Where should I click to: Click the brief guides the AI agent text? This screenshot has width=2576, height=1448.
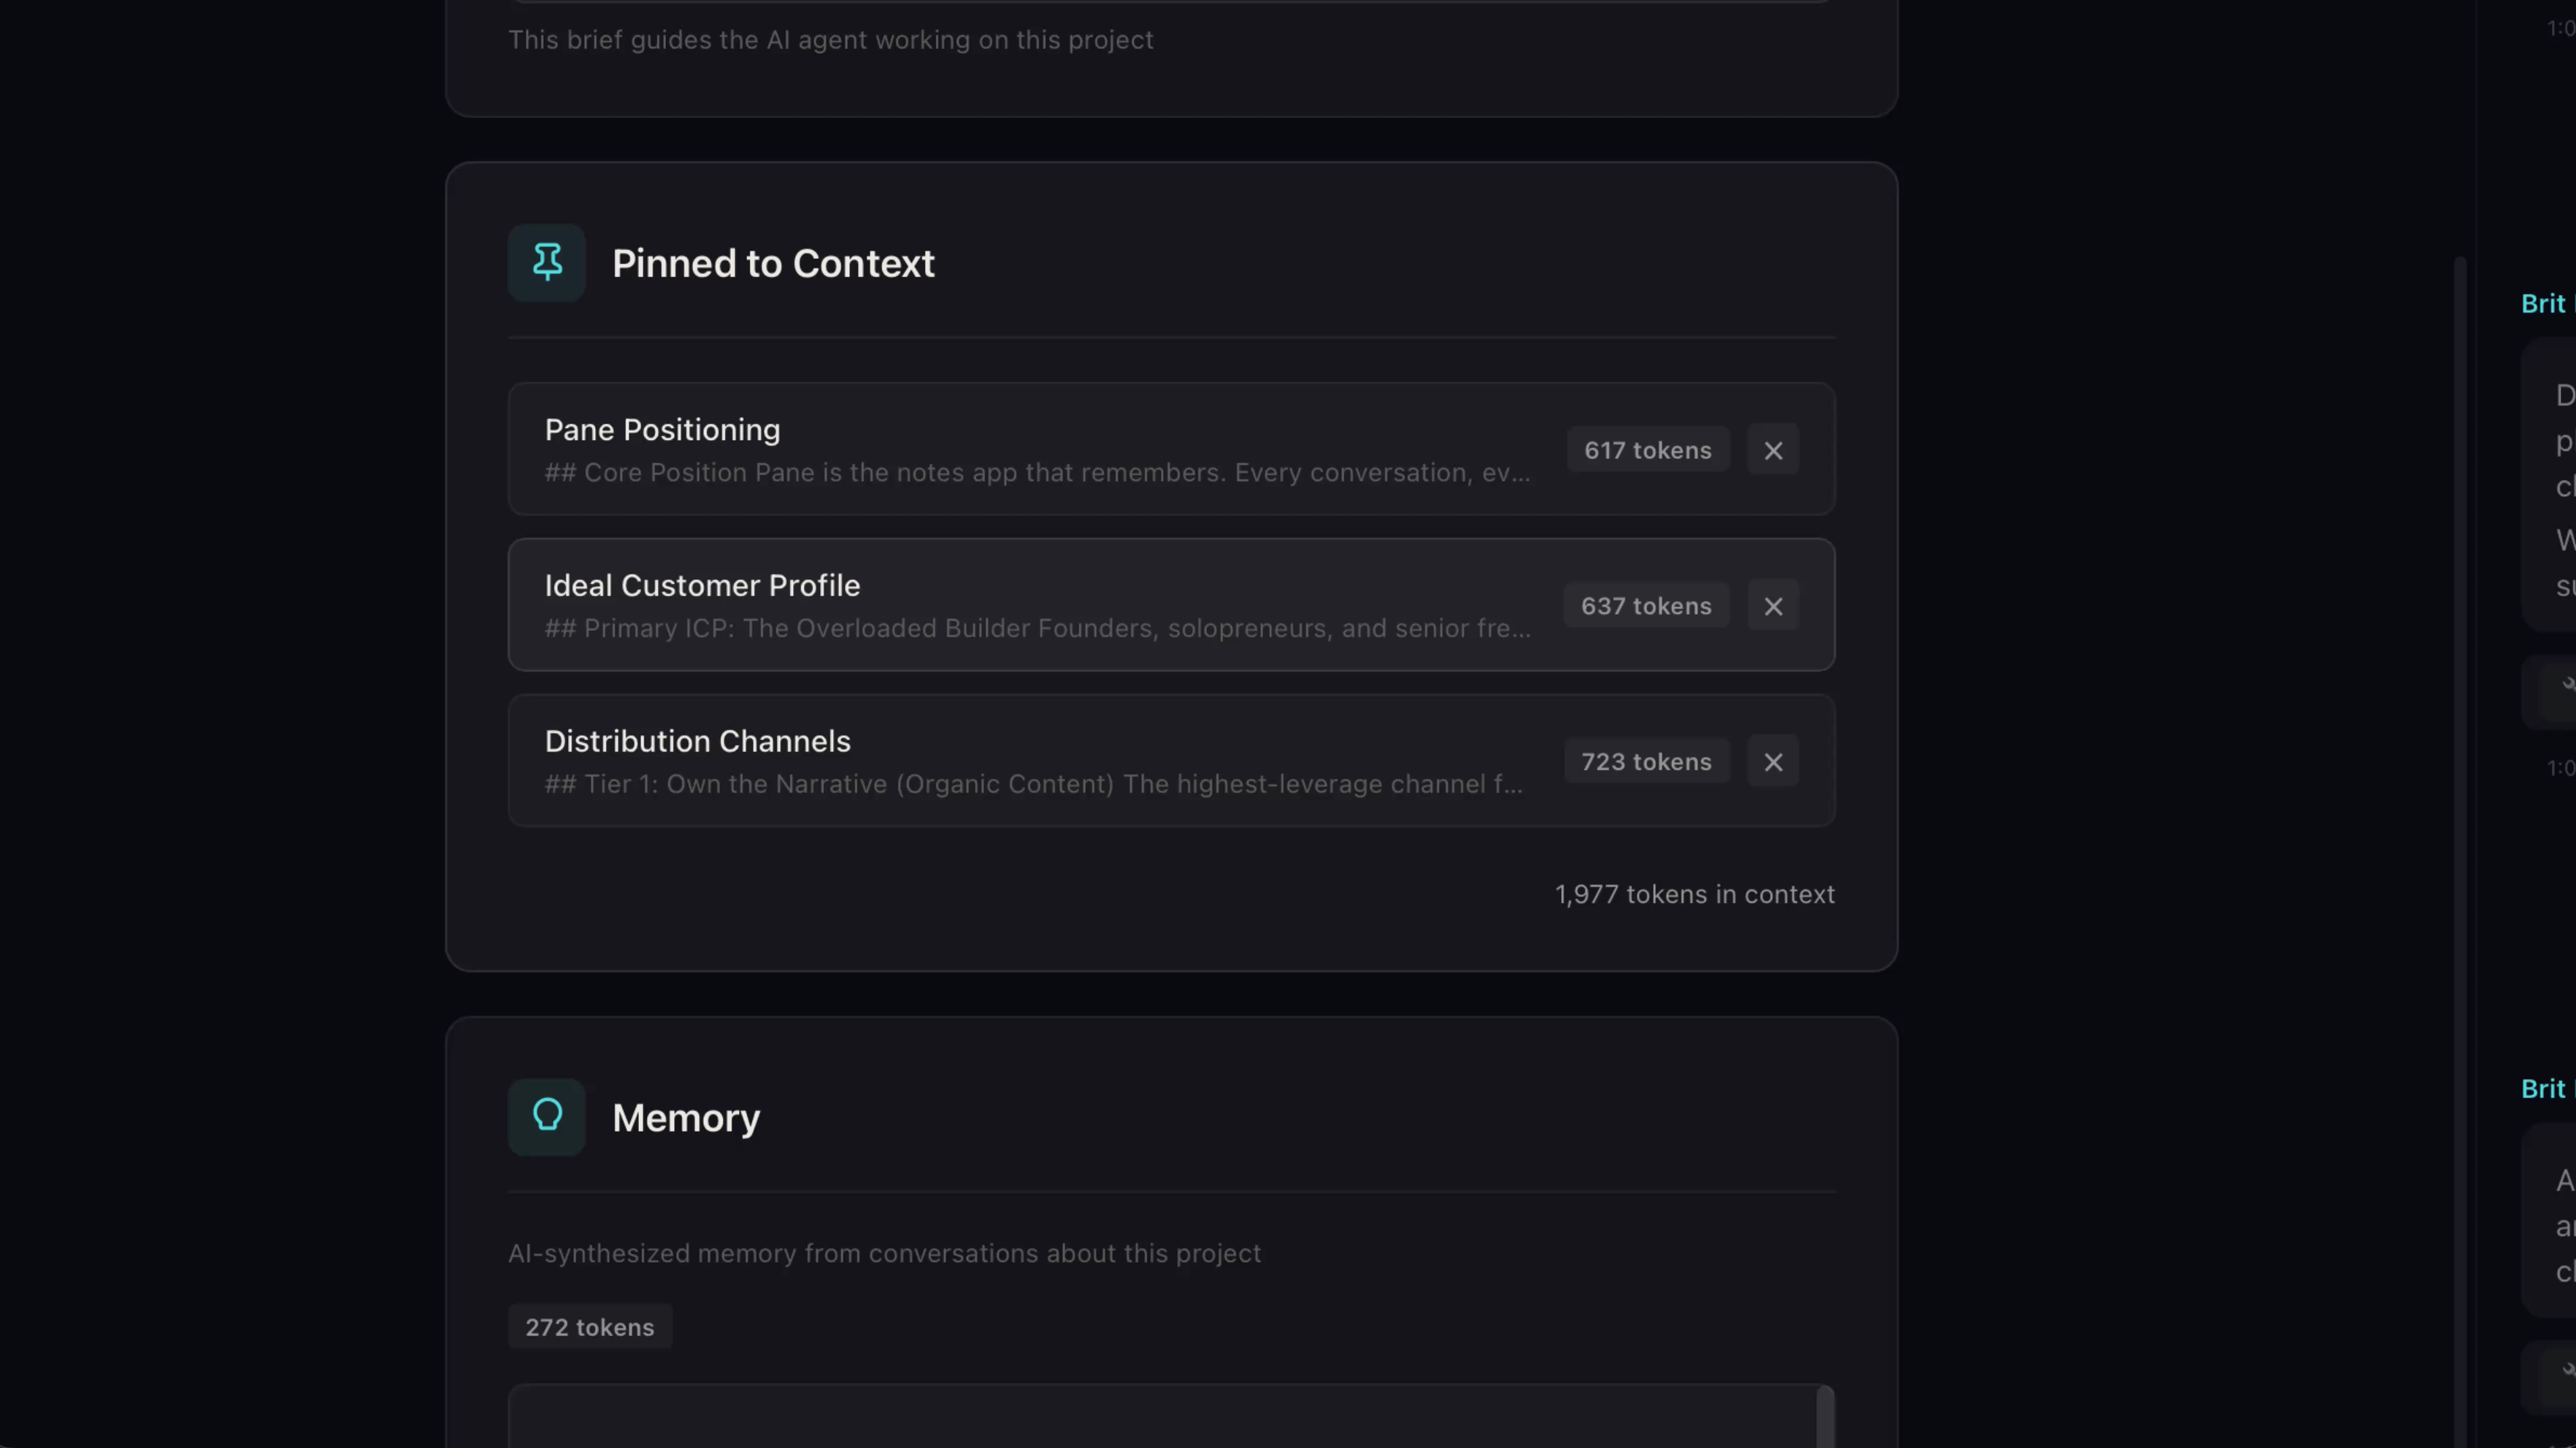pos(830,40)
